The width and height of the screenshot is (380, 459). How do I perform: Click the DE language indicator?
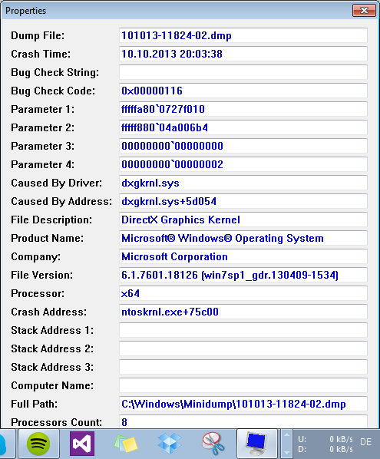pyautogui.click(x=366, y=442)
